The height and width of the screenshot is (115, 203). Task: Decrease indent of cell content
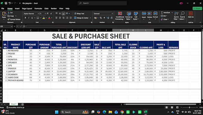pos(67,18)
